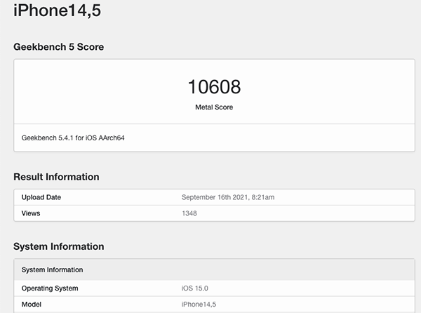Image resolution: width=421 pixels, height=313 pixels.
Task: Click the iOS 15.0 value
Action: click(194, 288)
